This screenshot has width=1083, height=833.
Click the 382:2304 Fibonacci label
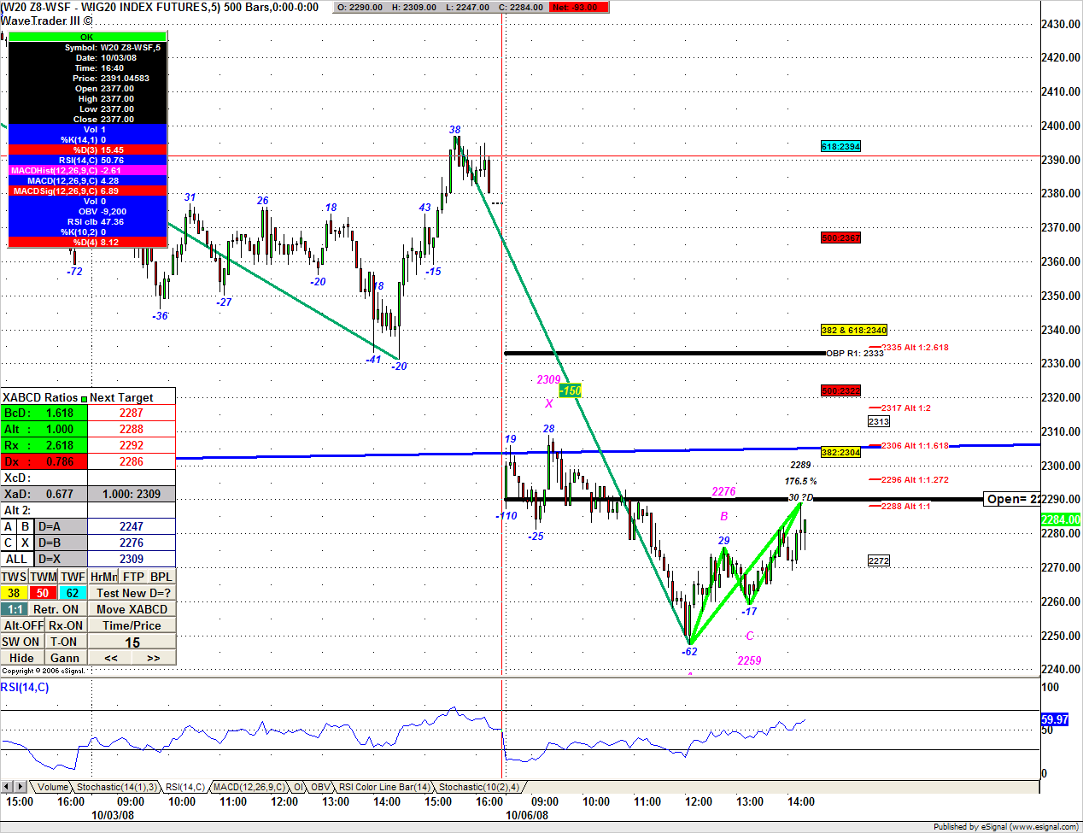pos(840,452)
